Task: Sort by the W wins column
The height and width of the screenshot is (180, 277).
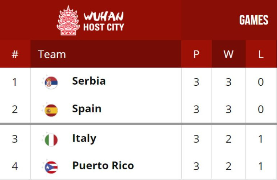Action: (229, 54)
